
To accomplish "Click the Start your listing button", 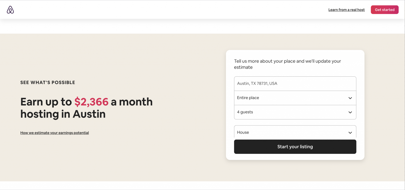I will [295, 147].
